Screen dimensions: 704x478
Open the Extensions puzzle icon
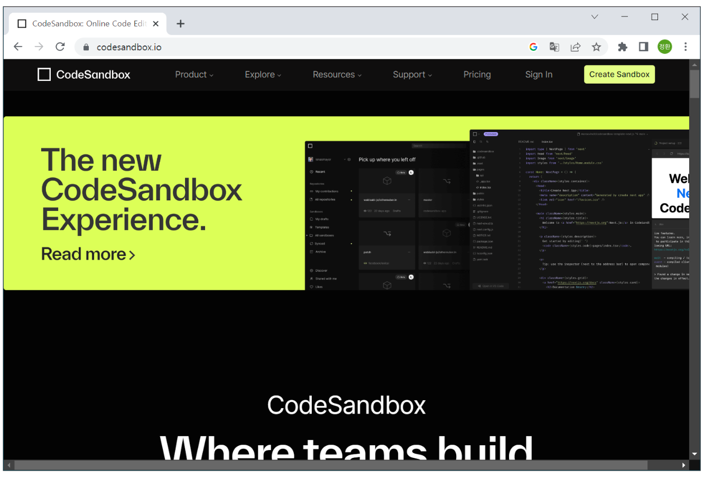(x=623, y=47)
